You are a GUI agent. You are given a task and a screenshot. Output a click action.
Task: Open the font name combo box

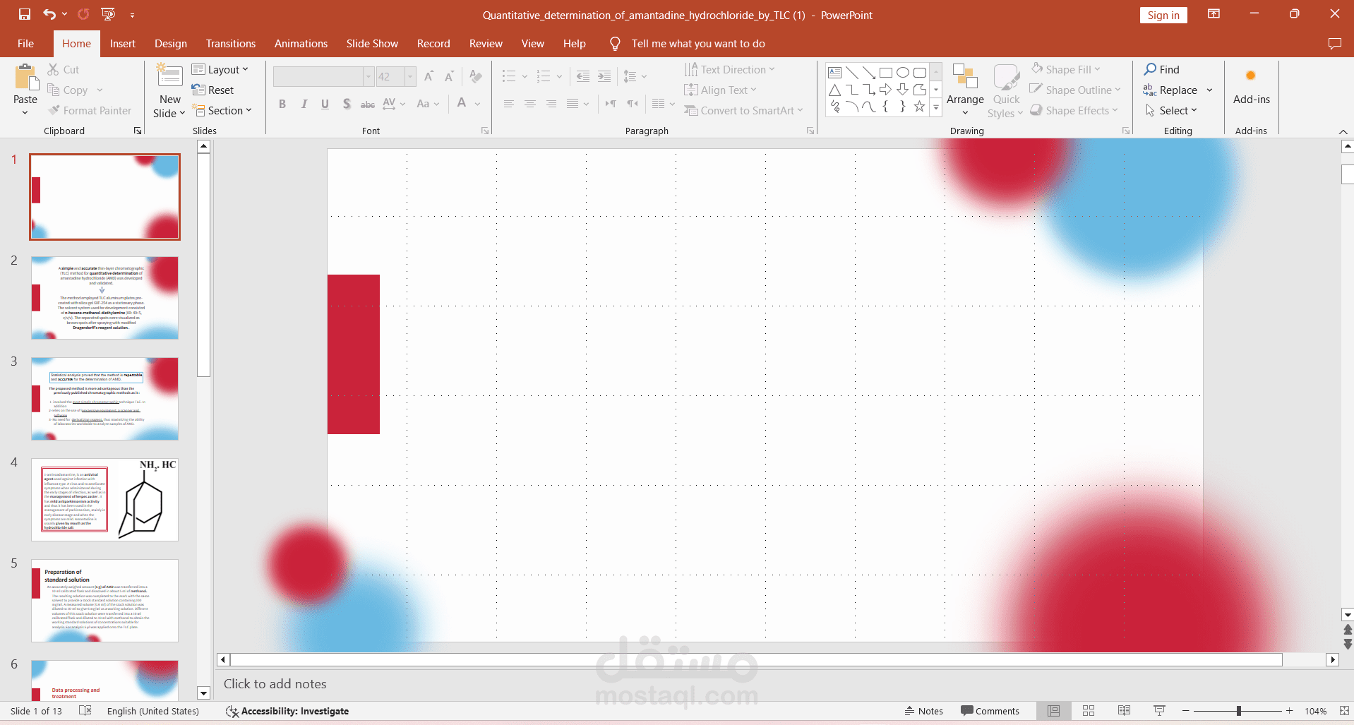pyautogui.click(x=323, y=76)
